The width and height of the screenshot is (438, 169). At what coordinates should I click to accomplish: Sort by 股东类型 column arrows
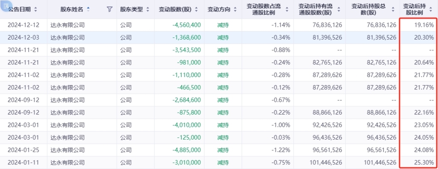pos(148,9)
